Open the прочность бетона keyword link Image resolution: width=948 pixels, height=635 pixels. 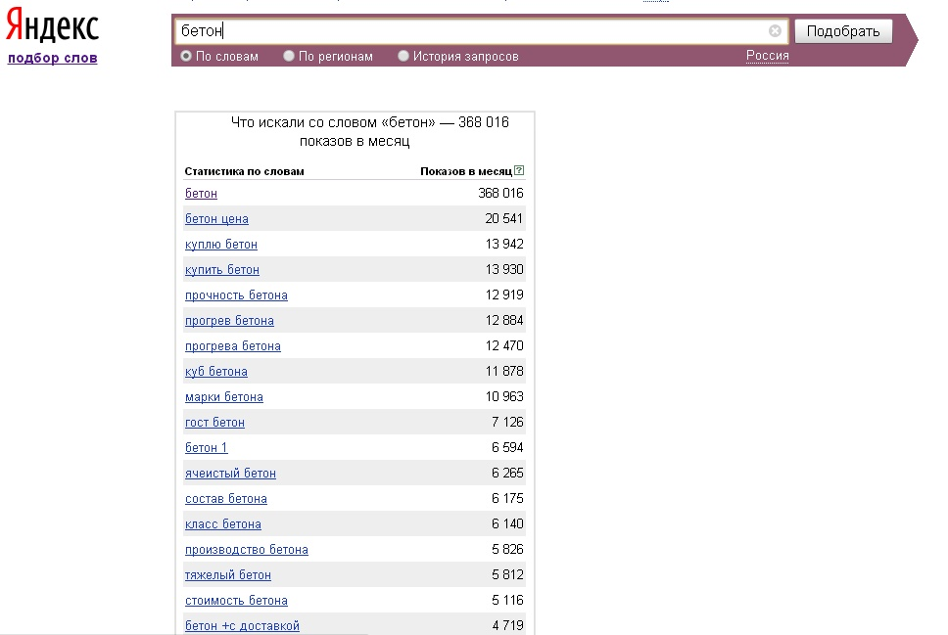click(x=236, y=295)
